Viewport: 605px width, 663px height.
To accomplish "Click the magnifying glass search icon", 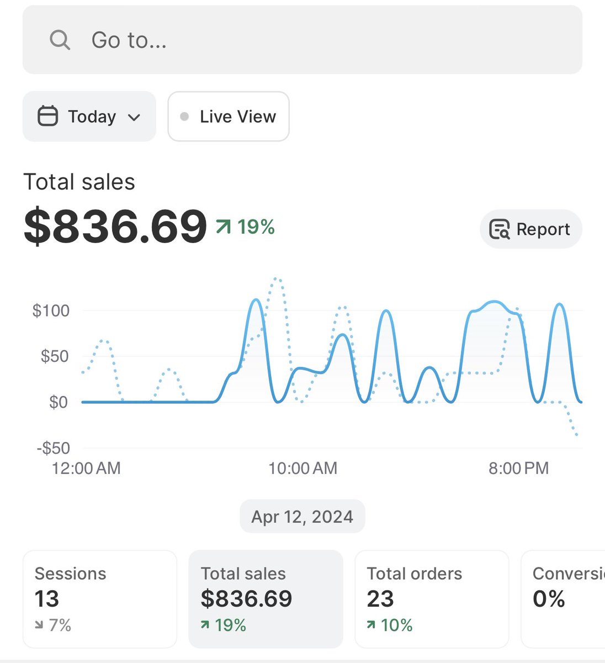I will click(x=60, y=40).
